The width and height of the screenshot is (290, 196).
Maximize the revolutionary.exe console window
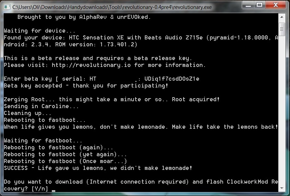coord(260,5)
